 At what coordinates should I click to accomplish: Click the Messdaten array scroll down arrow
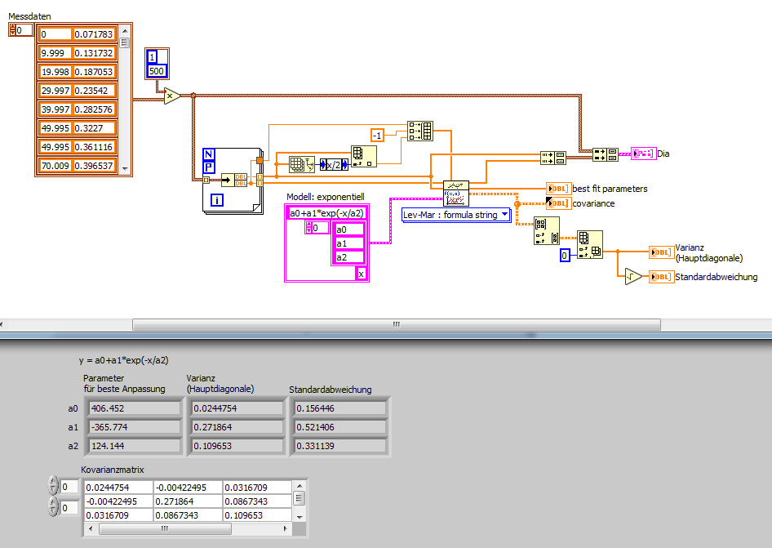tap(125, 168)
